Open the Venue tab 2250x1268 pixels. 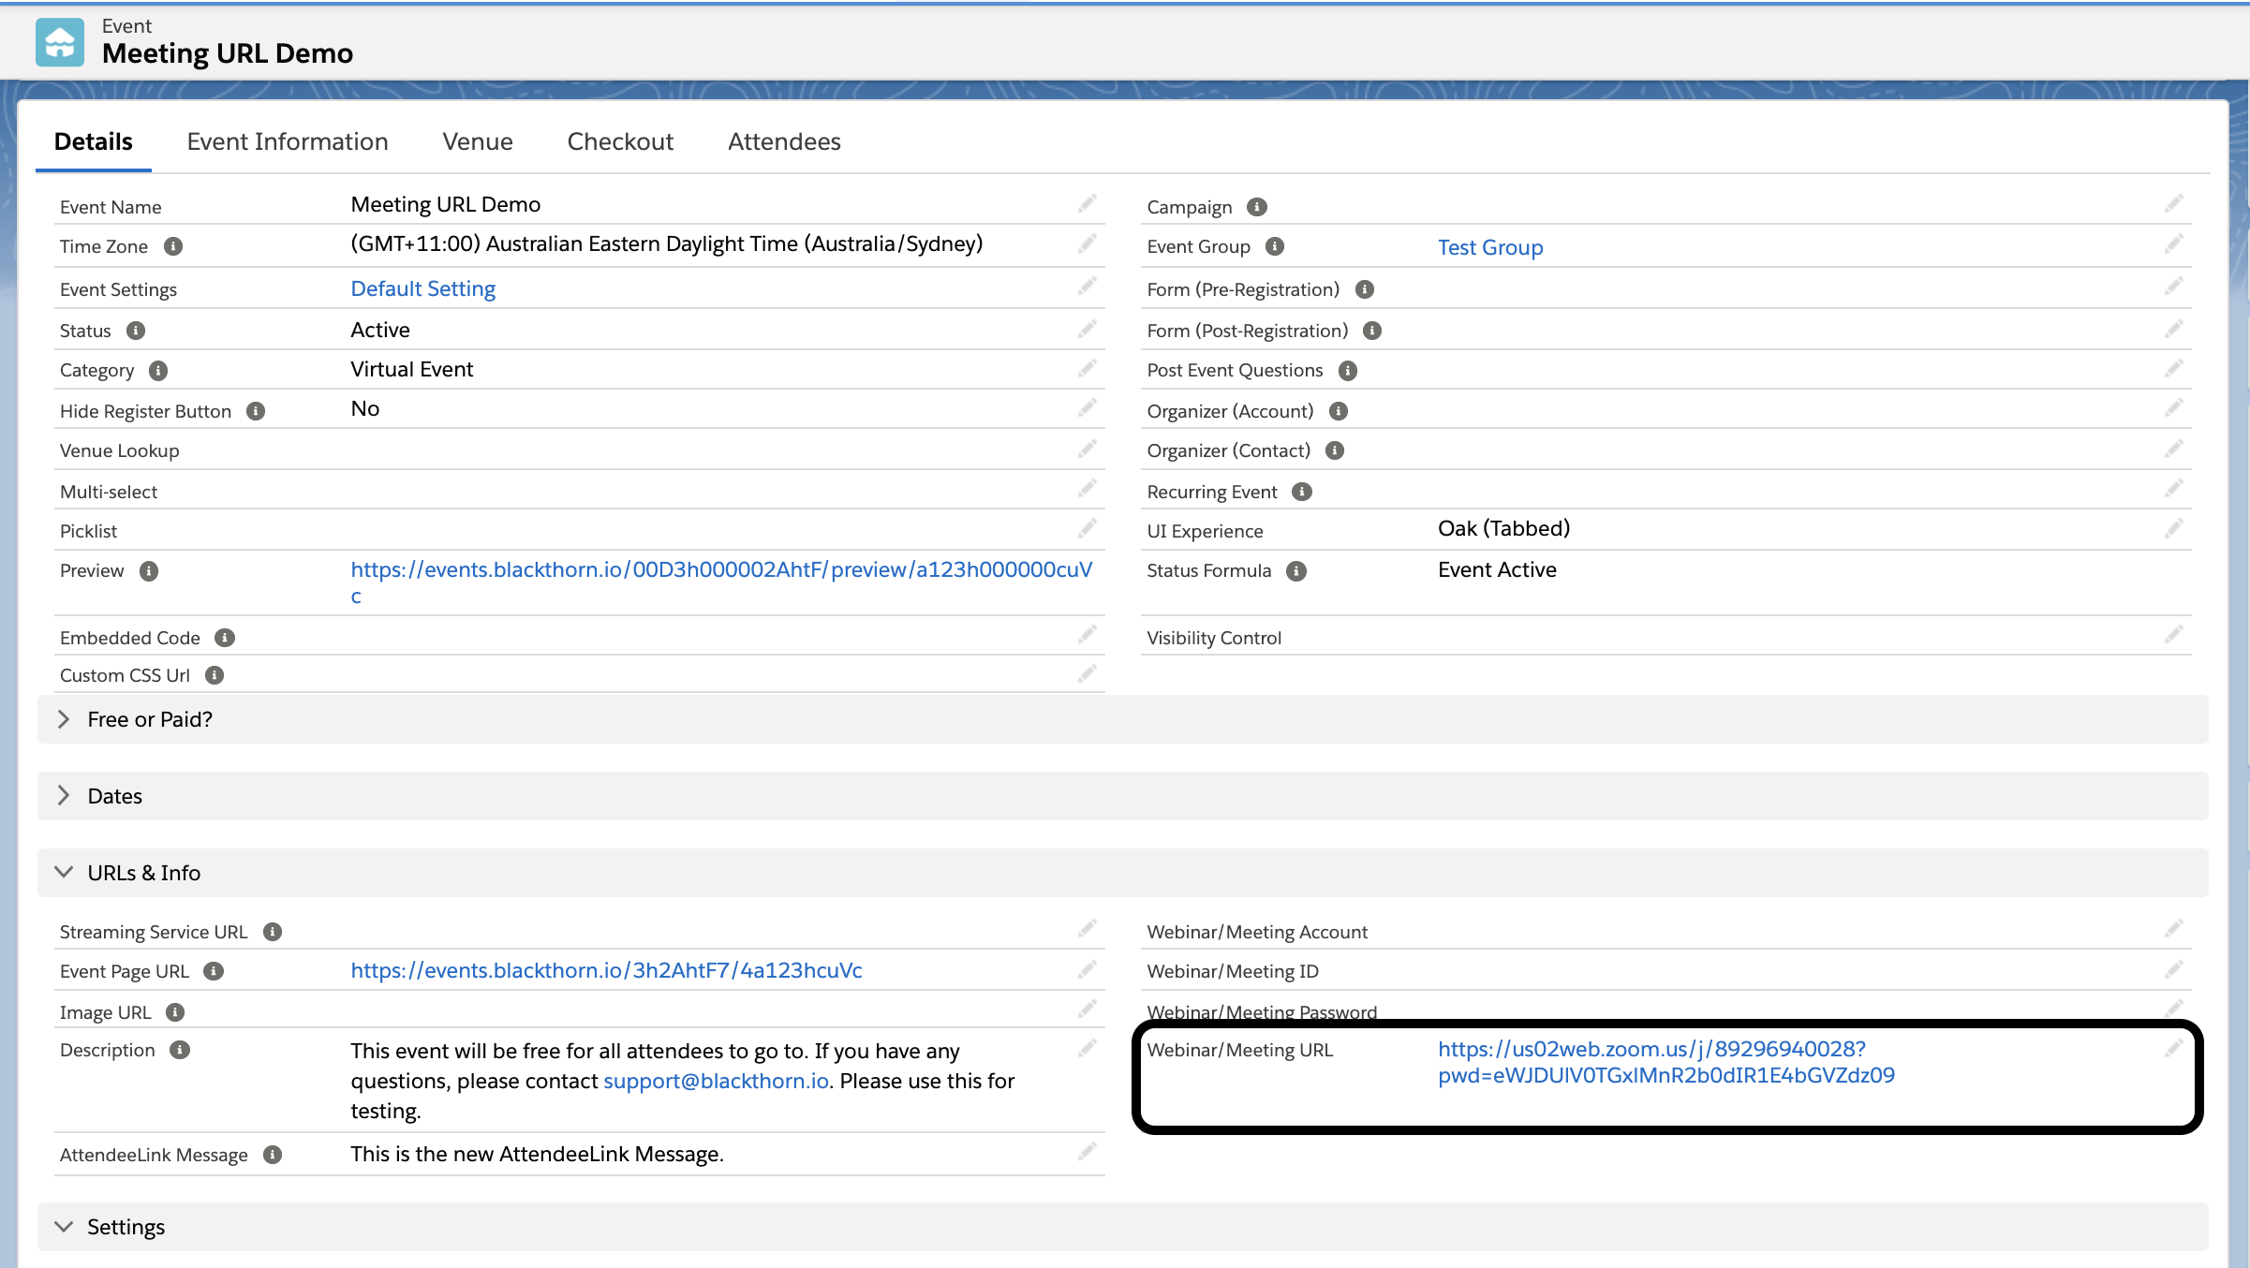[478, 141]
